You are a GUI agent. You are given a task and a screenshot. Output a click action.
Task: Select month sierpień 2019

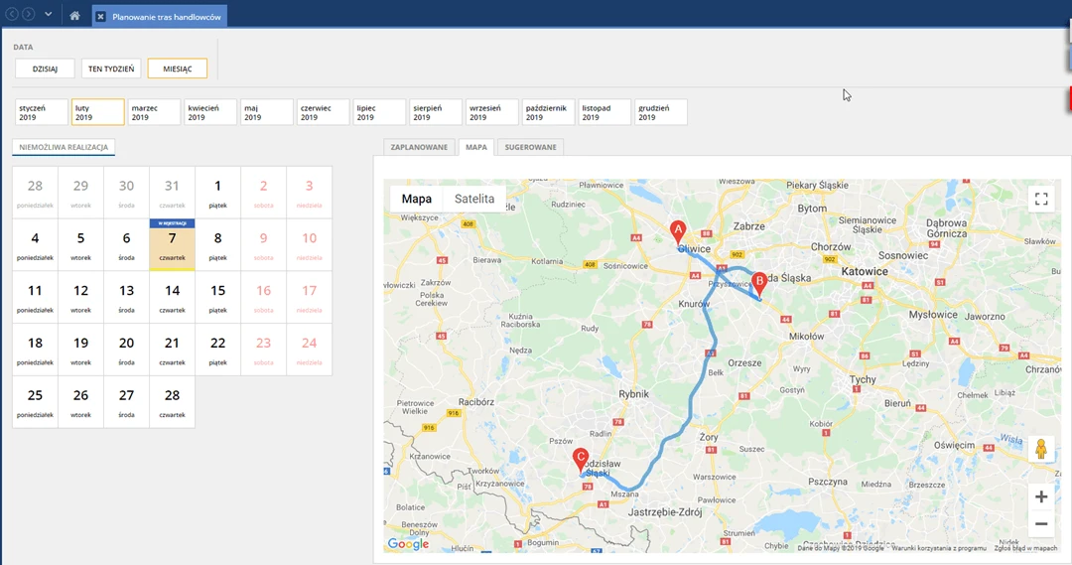point(436,112)
